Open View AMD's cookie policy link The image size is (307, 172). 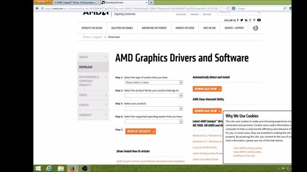(x=247, y=152)
